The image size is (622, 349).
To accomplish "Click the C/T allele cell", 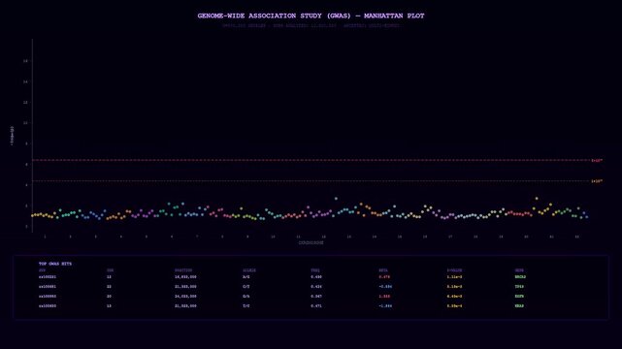I will [x=246, y=286].
